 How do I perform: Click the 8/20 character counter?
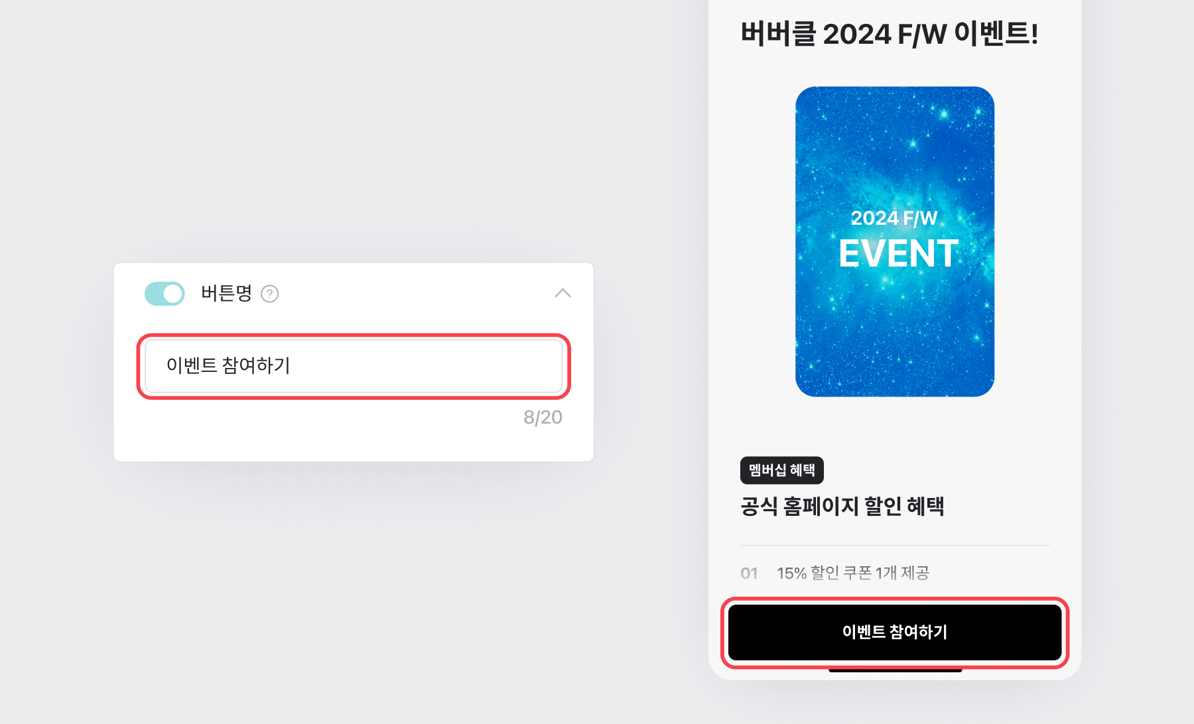pos(542,417)
